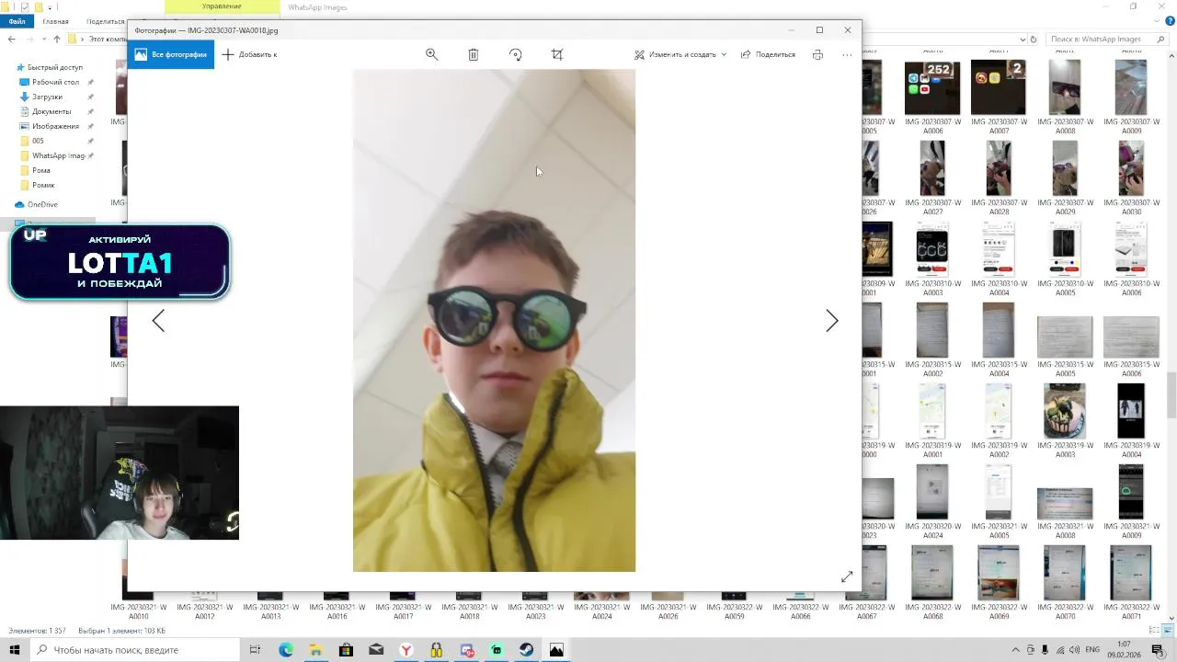Switch to the Главная tab in Explorer
1177x662 pixels.
coord(55,21)
